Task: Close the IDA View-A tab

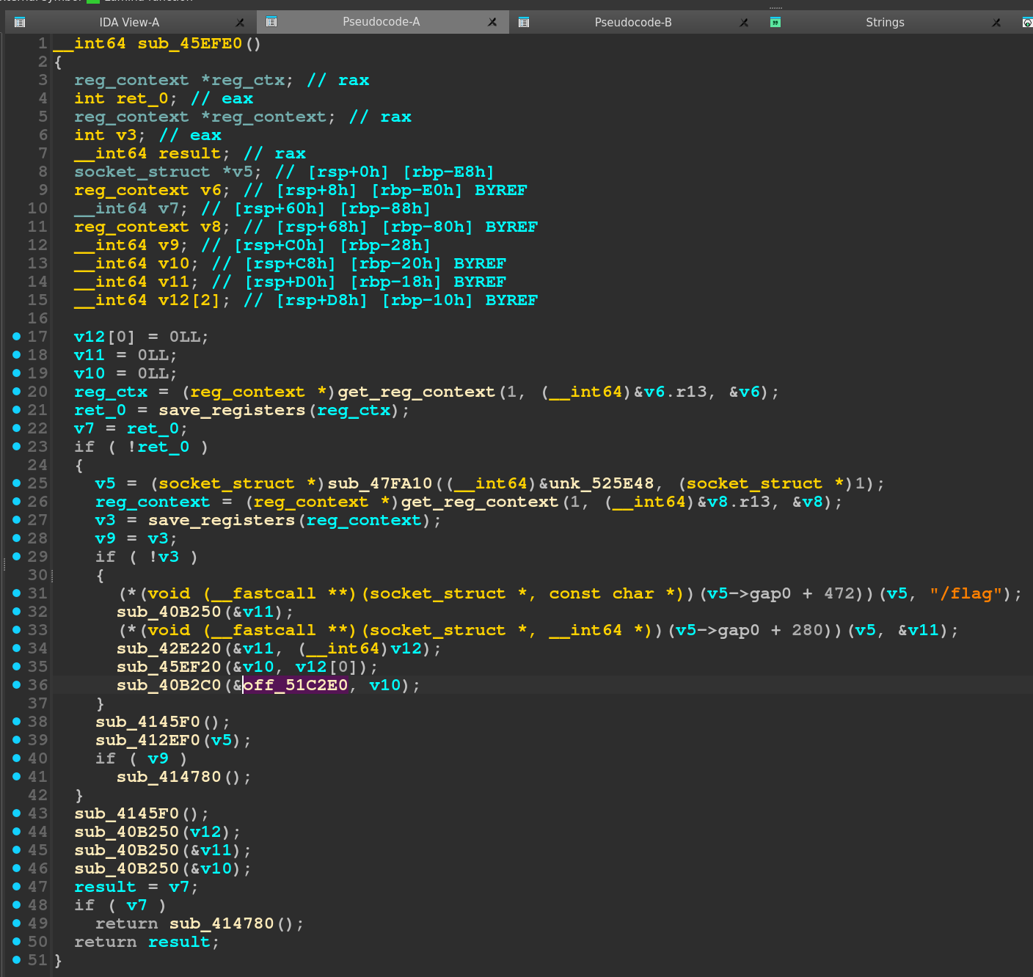Action: tap(240, 23)
